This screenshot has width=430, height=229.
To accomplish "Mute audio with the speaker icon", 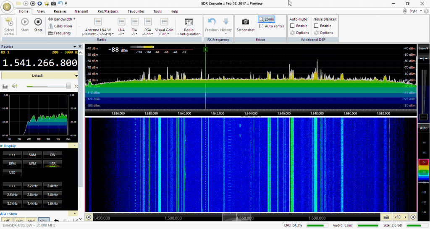I will pos(15,86).
